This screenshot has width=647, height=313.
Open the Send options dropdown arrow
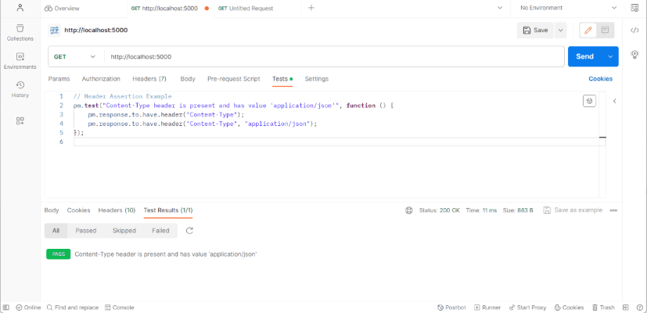(611, 56)
